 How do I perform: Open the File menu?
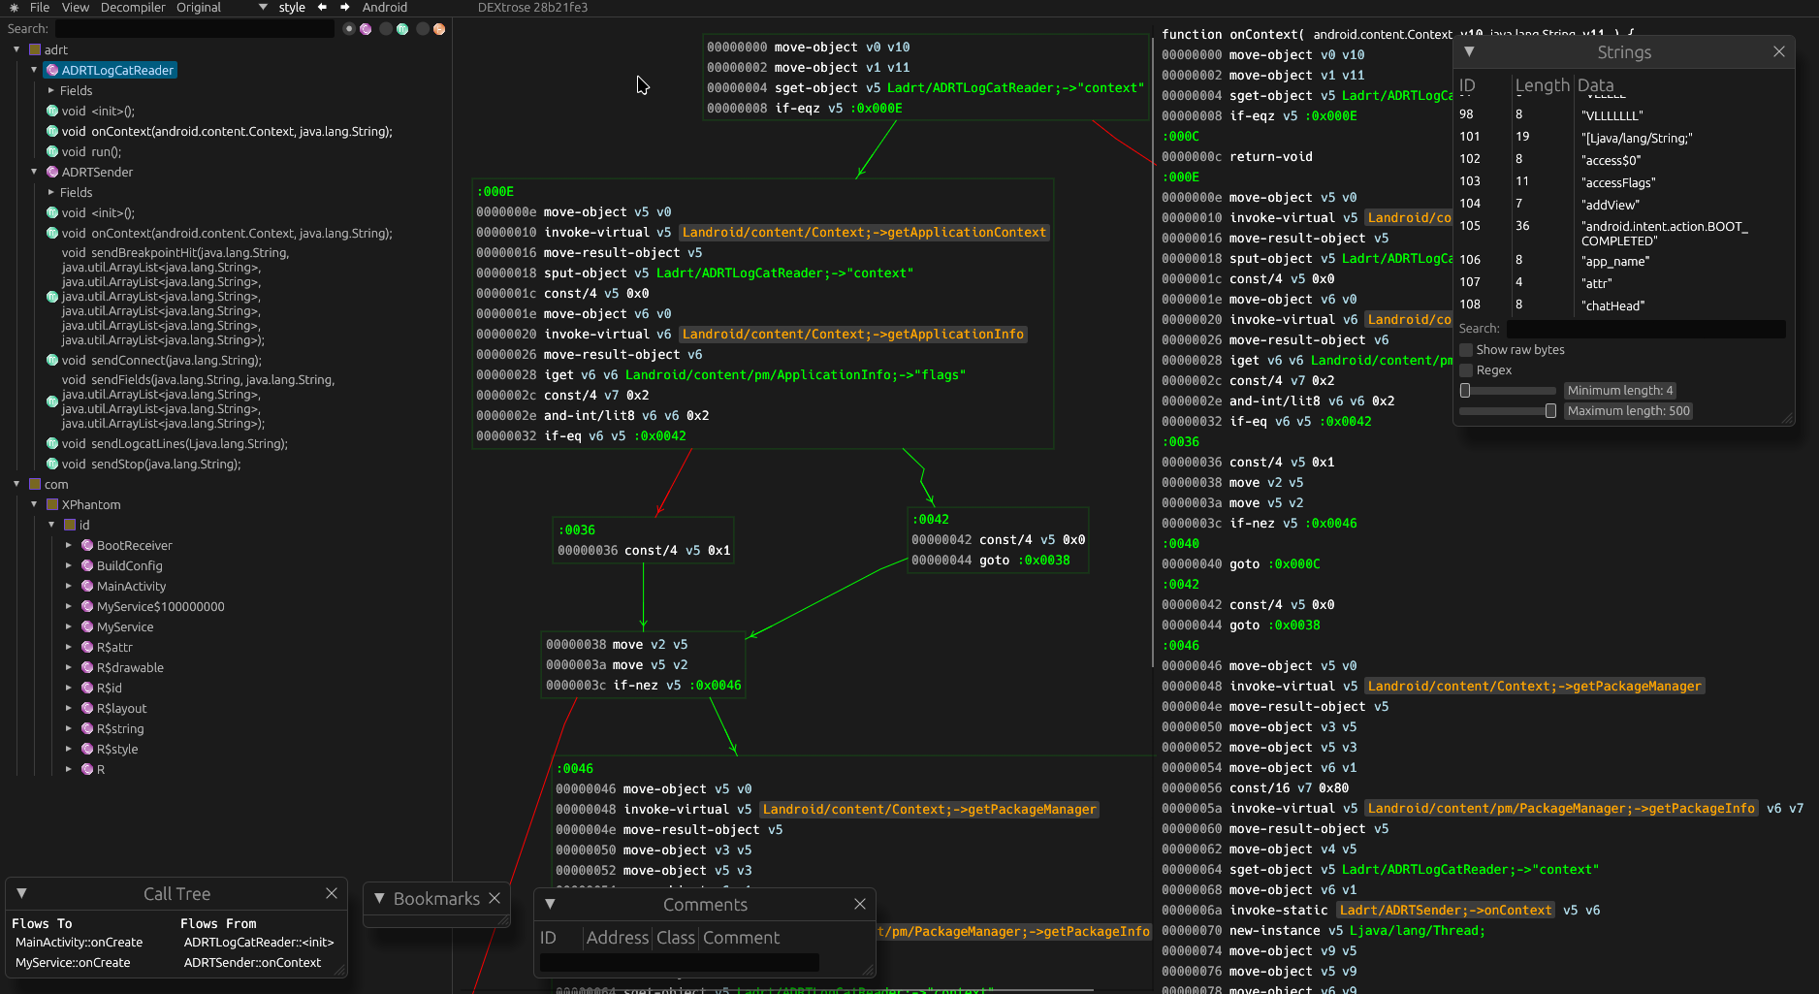coord(40,7)
